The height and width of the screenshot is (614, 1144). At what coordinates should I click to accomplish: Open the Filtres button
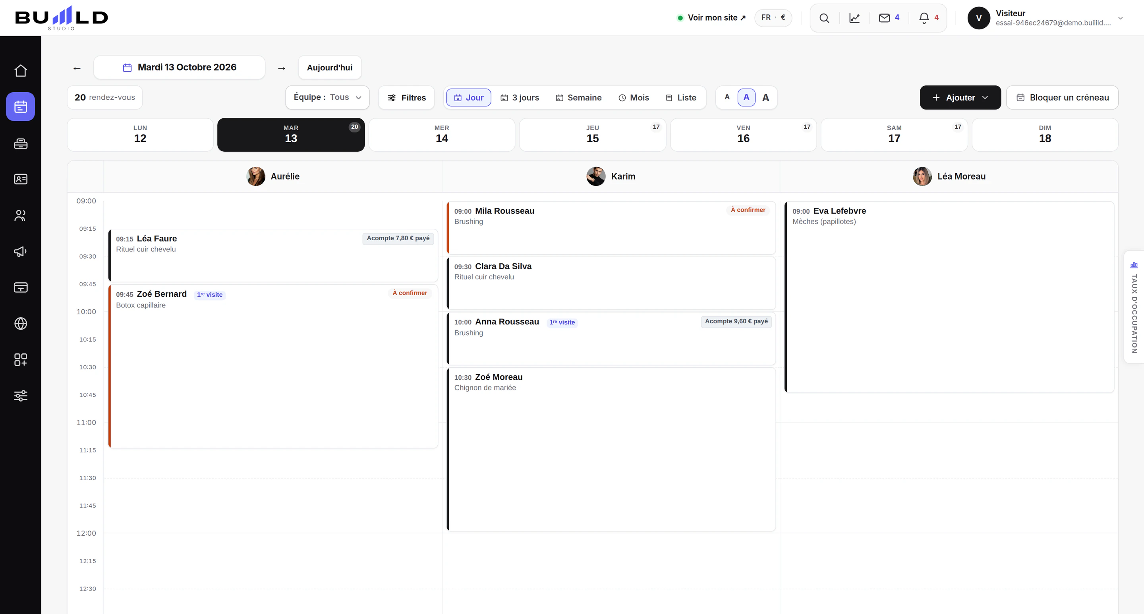tap(406, 98)
